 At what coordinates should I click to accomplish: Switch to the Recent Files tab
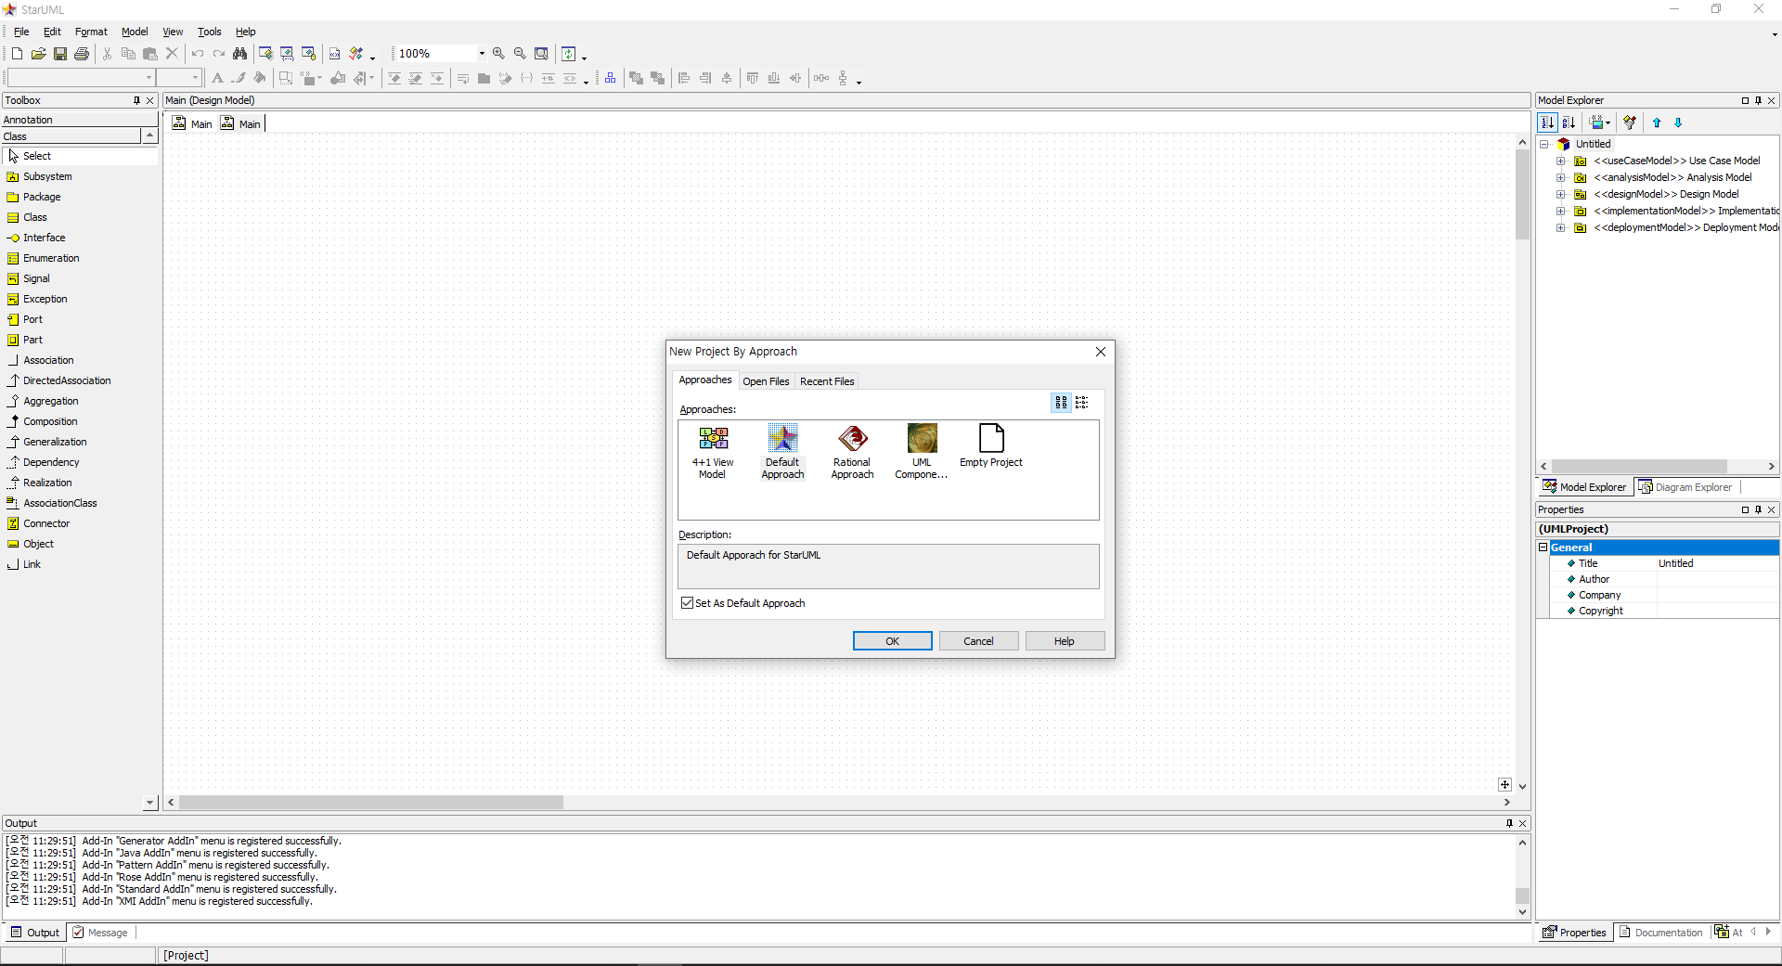tap(827, 381)
